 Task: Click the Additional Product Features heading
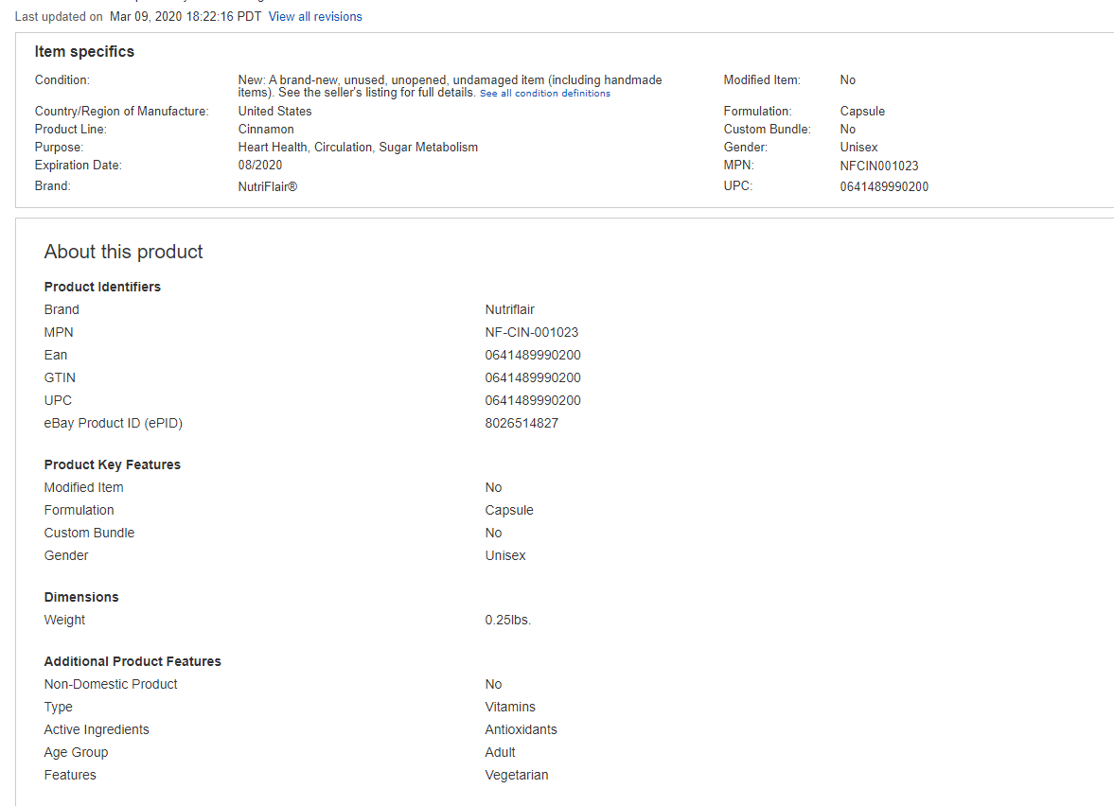133,661
